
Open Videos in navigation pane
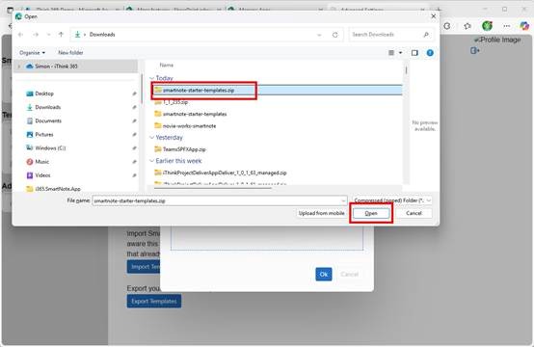pos(42,175)
